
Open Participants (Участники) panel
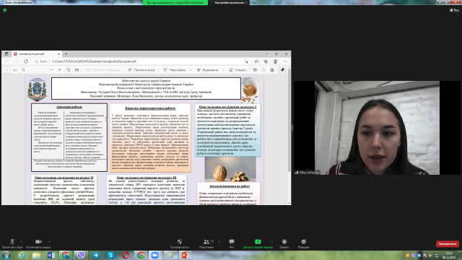206,243
